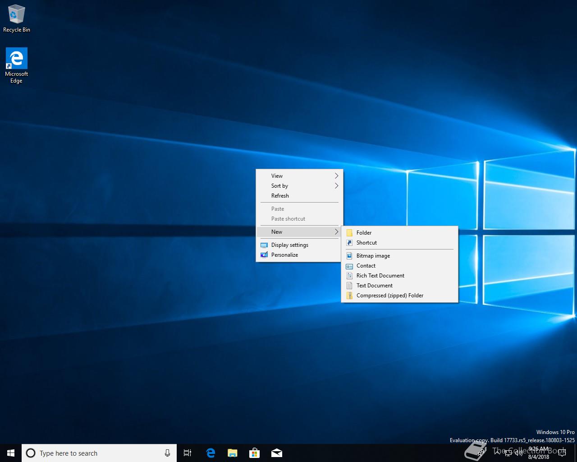Select Personalize in the context menu
Screen dimensions: 577x462
[284, 255]
